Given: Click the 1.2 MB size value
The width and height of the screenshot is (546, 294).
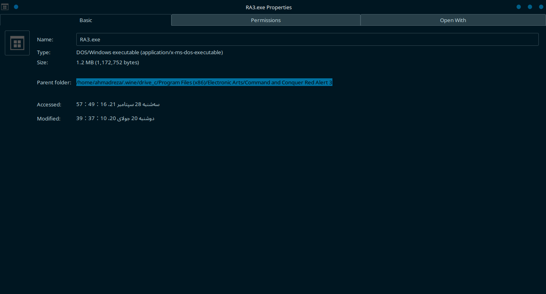Looking at the screenshot, I should (108, 62).
